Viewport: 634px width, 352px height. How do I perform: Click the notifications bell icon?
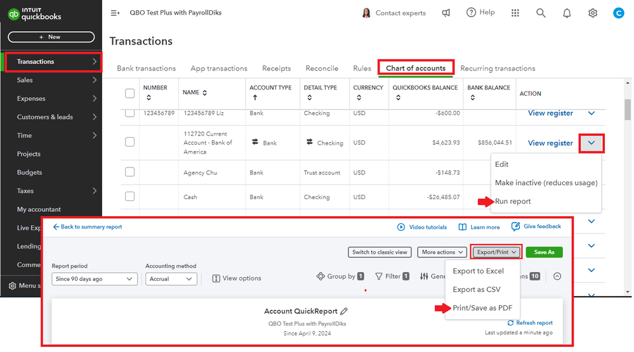pyautogui.click(x=567, y=13)
